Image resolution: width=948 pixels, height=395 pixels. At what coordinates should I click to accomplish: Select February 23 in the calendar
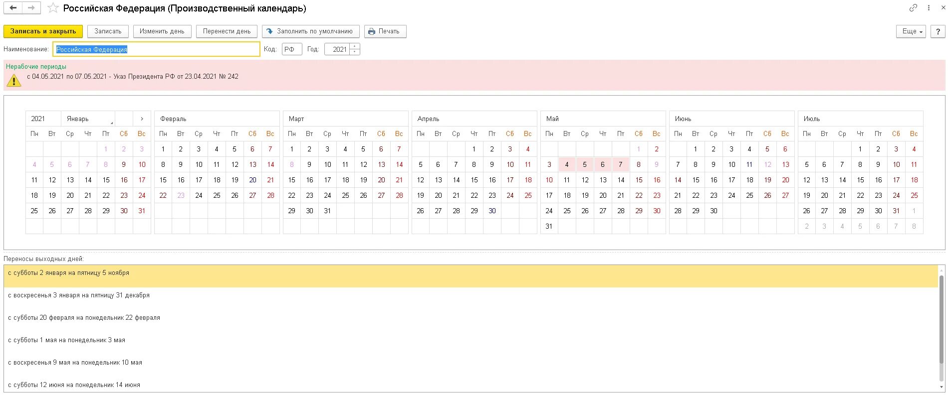click(181, 195)
